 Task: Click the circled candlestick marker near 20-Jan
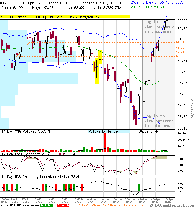14,70
